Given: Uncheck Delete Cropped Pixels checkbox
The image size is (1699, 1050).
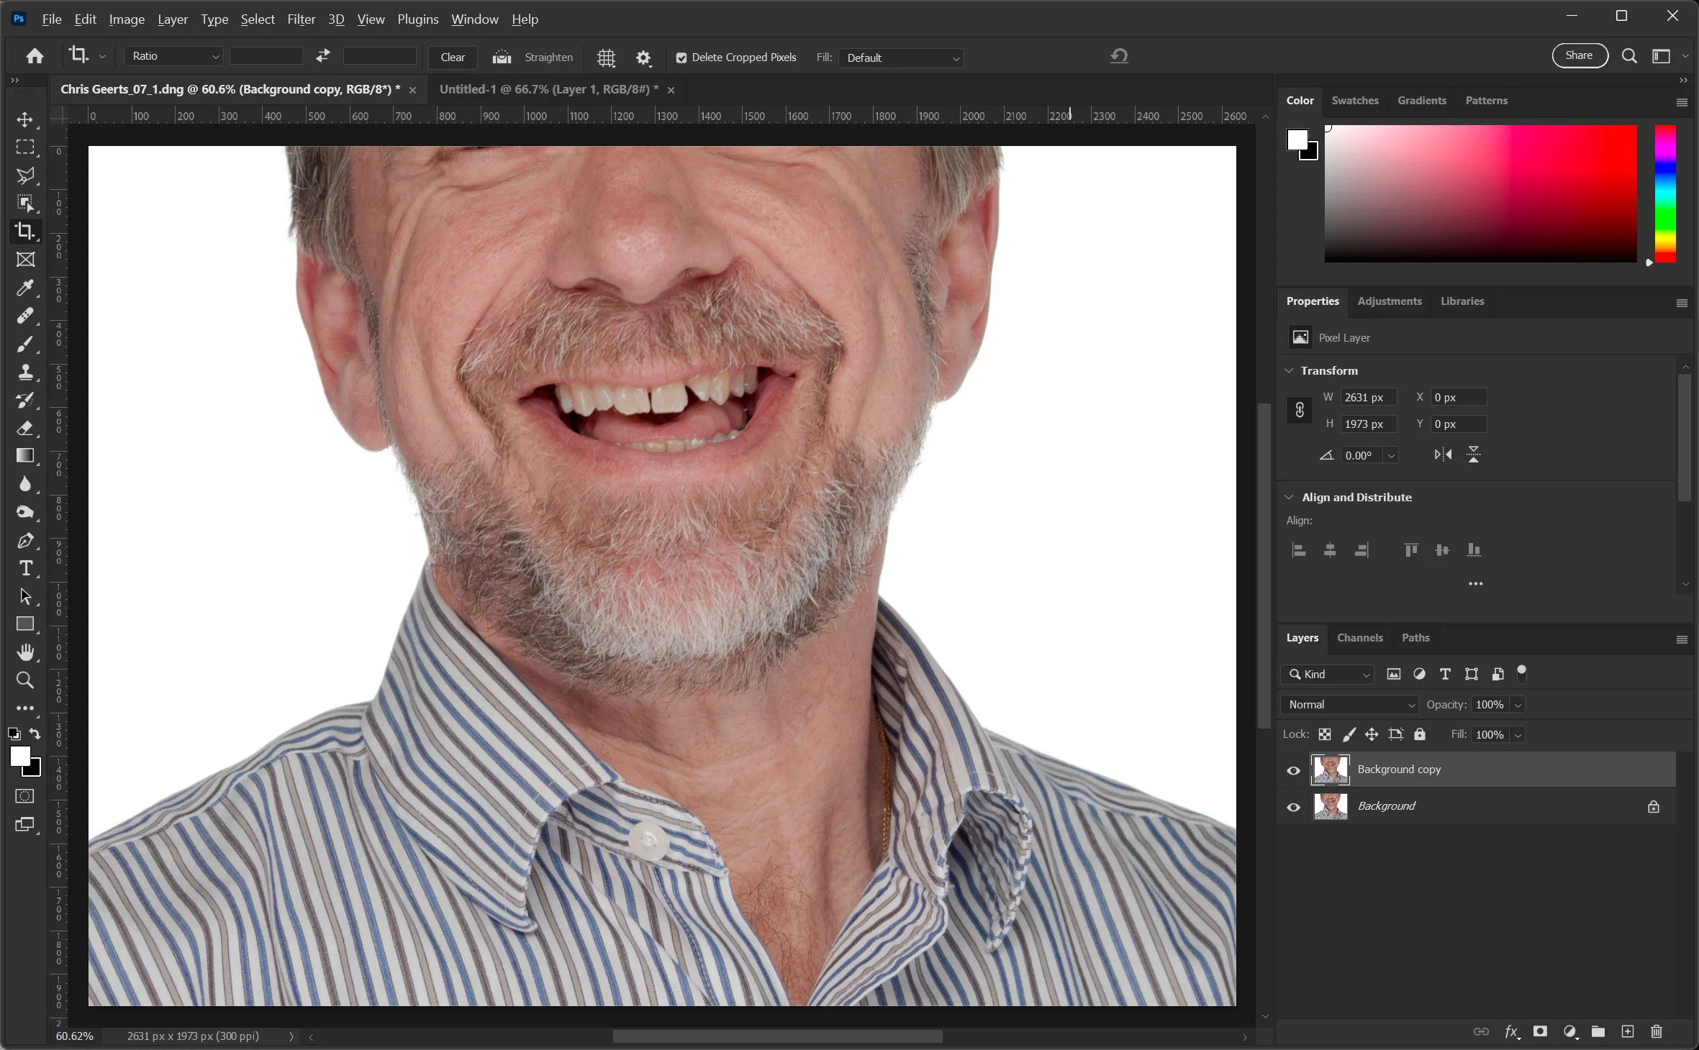Looking at the screenshot, I should [681, 58].
